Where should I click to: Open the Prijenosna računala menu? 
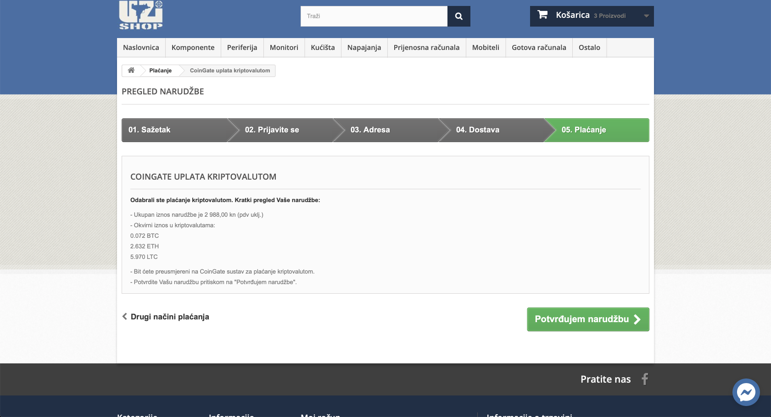[x=427, y=48]
